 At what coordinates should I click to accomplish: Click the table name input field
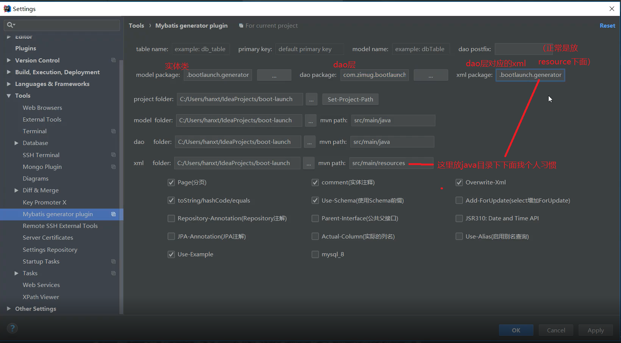(200, 49)
